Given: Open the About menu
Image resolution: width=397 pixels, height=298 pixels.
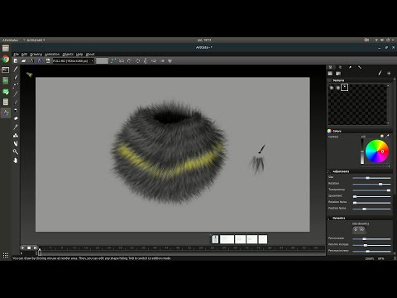Looking at the screenshot, I should tap(90, 55).
